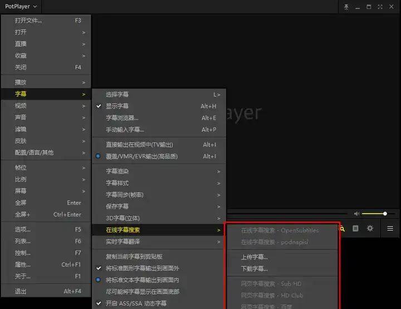This screenshot has width=401, height=309.
Task: Mute audio with the speaker icon
Action: [356, 213]
